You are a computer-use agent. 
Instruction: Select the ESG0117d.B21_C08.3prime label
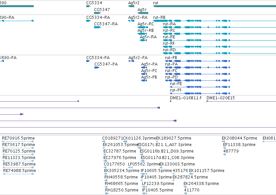[167, 158]
